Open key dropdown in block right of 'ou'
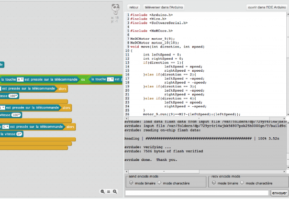Viewport: 289px width, 199px height. pyautogui.click(x=110, y=79)
